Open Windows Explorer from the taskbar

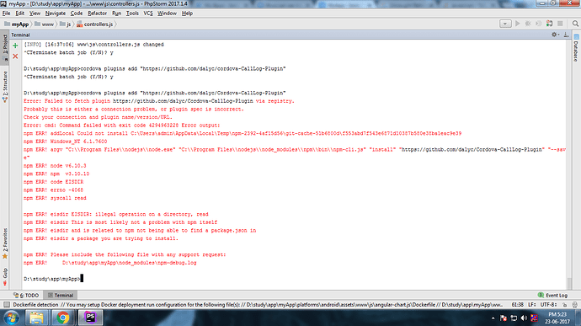tap(36, 318)
